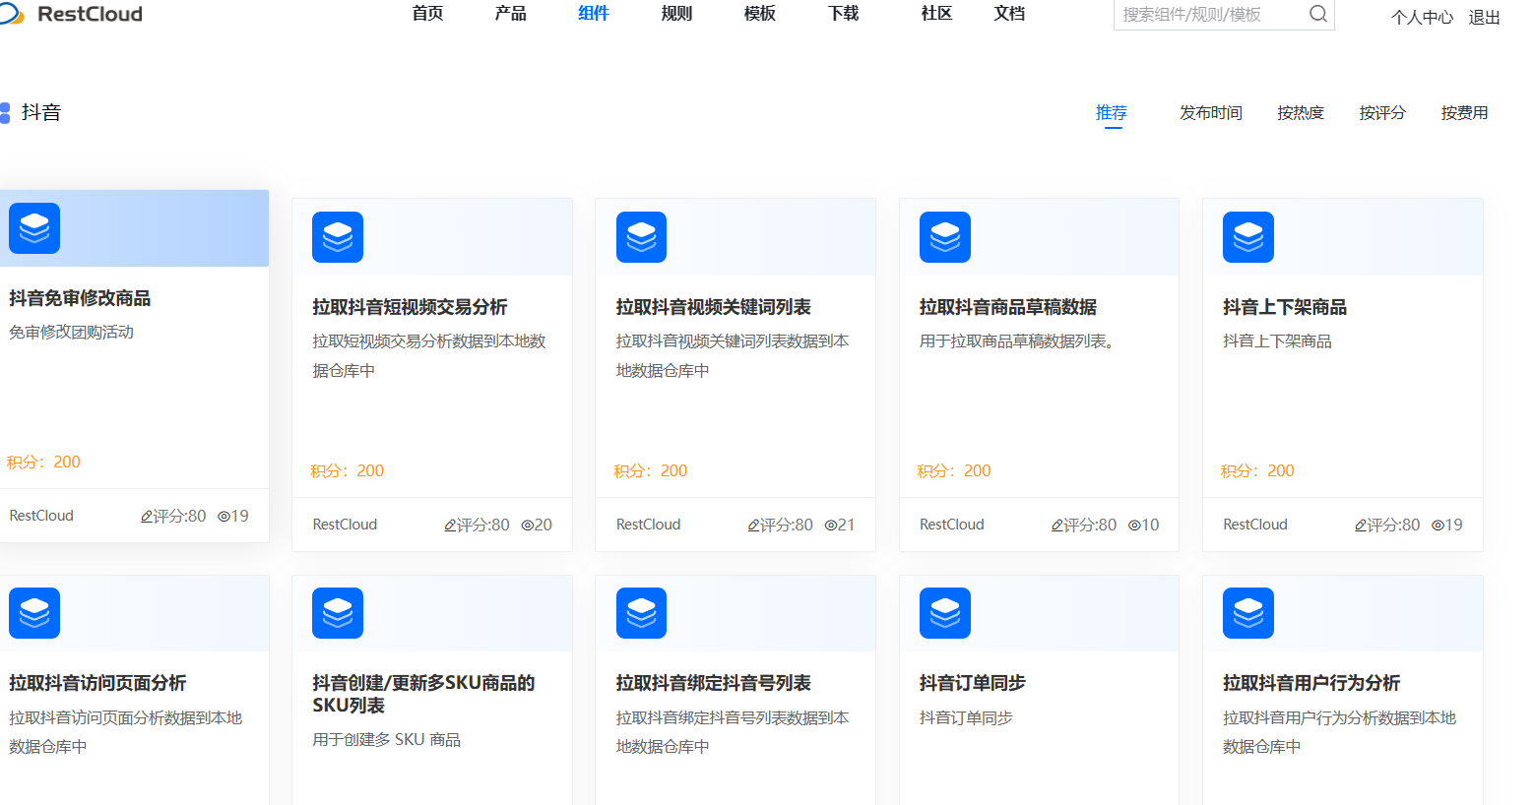
Task: Click the 退出 logout link
Action: 1484,17
